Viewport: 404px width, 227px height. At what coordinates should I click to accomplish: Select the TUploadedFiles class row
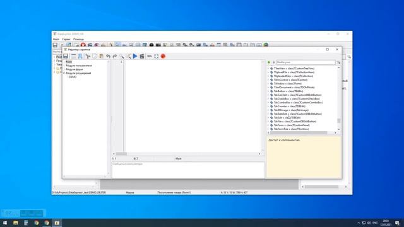click(293, 76)
